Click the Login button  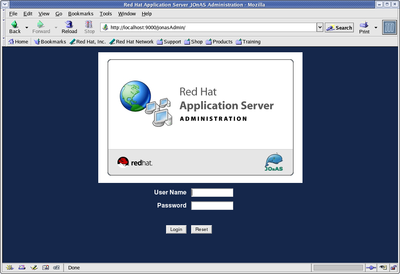176,229
